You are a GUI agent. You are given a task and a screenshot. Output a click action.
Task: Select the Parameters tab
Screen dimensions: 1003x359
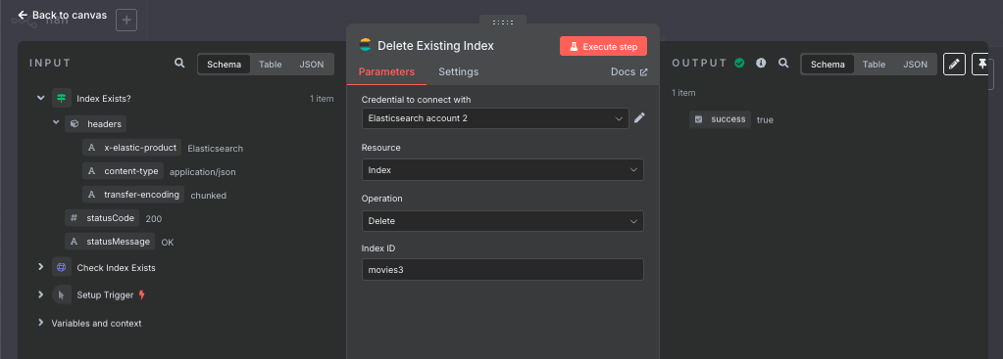tap(386, 72)
